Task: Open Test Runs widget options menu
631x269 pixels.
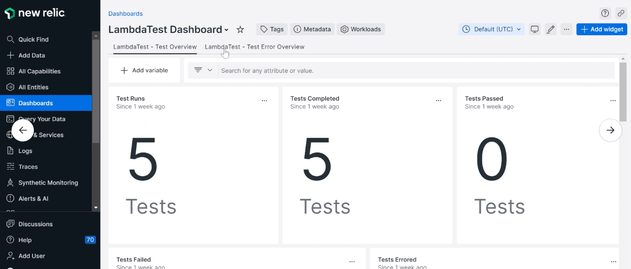Action: (265, 100)
